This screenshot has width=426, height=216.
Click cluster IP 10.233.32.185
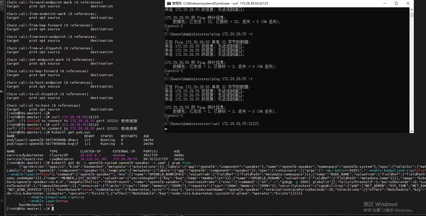93,159
